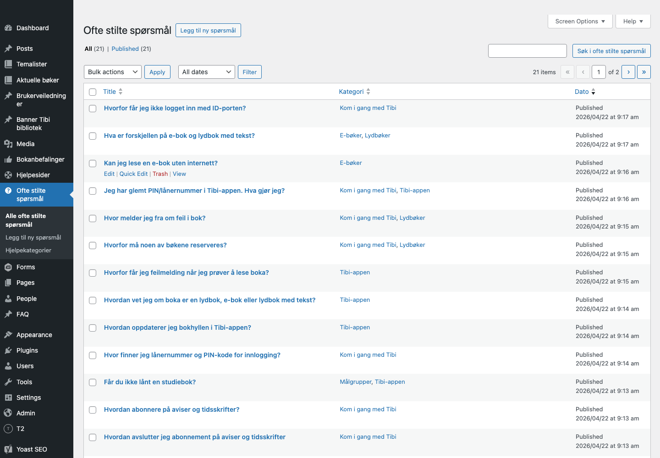Check row 'Kan jeg lese en e-bok uten internett'
This screenshot has height=458, width=660.
pyautogui.click(x=93, y=164)
